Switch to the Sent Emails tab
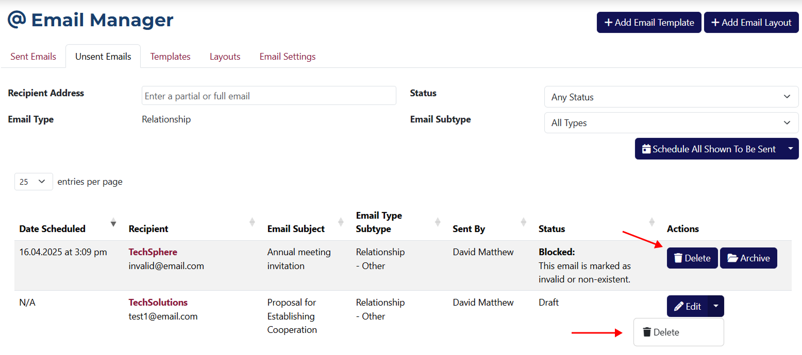 click(33, 57)
